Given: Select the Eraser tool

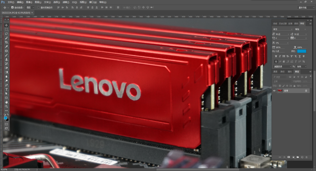Looking at the screenshot, I should click(6, 68).
